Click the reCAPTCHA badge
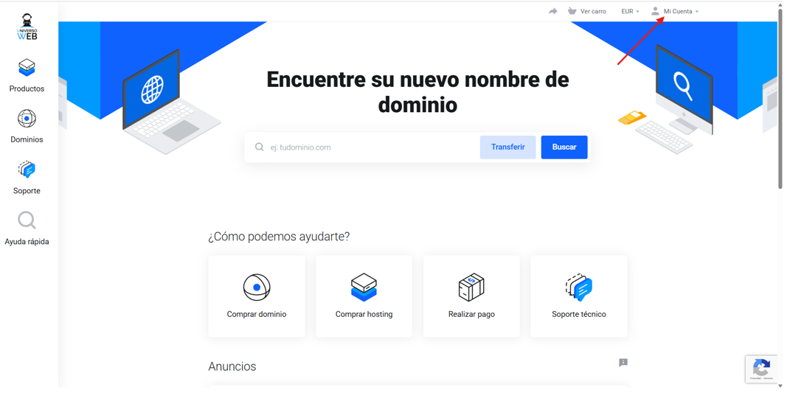787x401 pixels. point(761,369)
